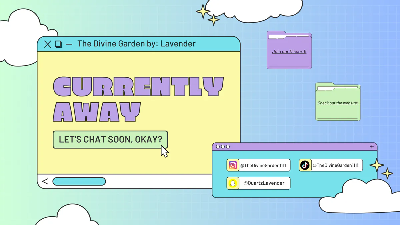
Task: Click the LET'S CHAT SOON, OKAY? button
Action: tap(110, 139)
